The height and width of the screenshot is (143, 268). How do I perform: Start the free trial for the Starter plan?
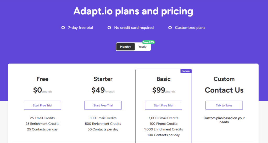coord(103,105)
